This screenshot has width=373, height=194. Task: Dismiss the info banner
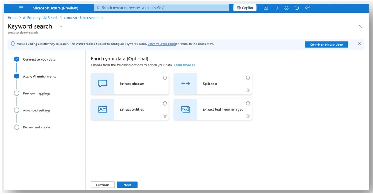[x=359, y=44]
